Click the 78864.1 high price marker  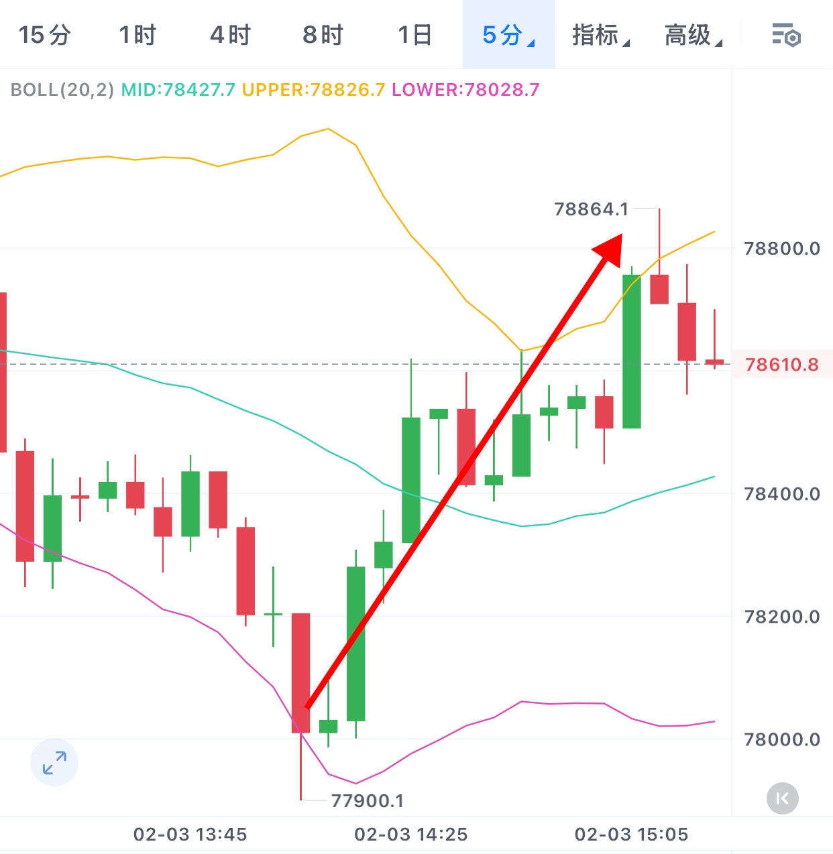592,210
